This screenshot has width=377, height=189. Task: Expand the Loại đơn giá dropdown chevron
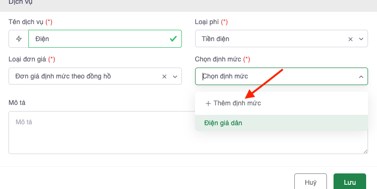pyautogui.click(x=175, y=76)
